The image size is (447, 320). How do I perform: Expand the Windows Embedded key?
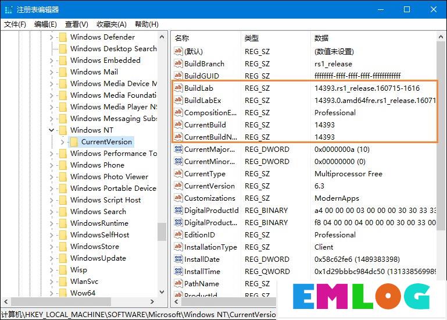[x=51, y=61]
